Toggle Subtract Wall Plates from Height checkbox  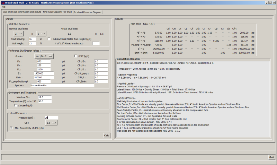[x=49, y=39]
